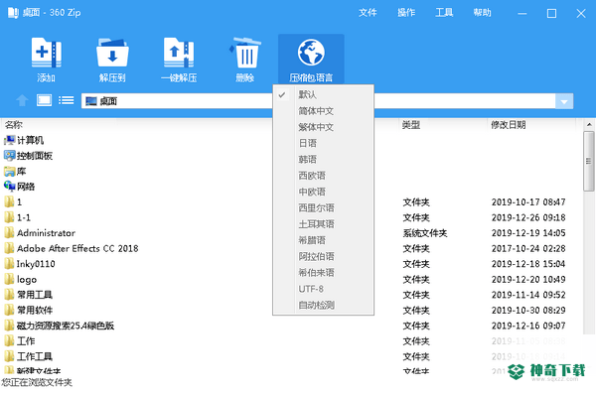Select the Adobe After Effects CC 2018 folder
Image resolution: width=596 pixels, height=393 pixels.
pyautogui.click(x=77, y=248)
